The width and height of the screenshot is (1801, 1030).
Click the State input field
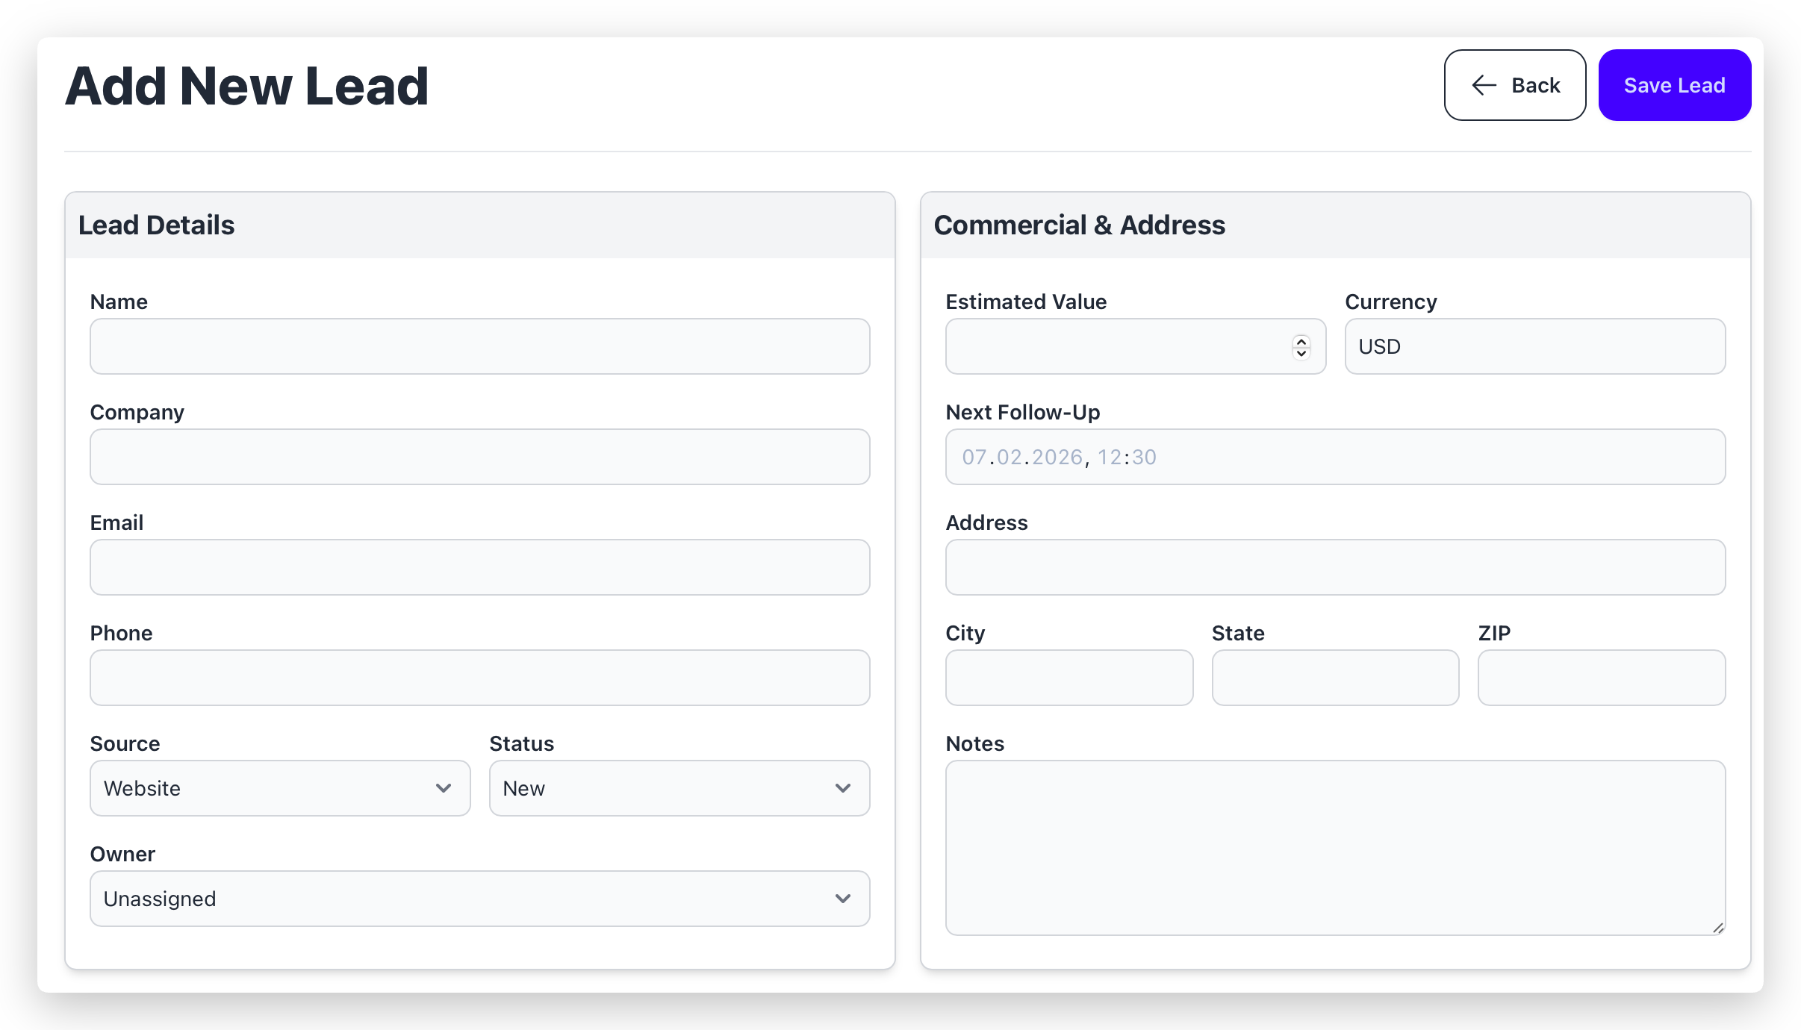tap(1335, 678)
